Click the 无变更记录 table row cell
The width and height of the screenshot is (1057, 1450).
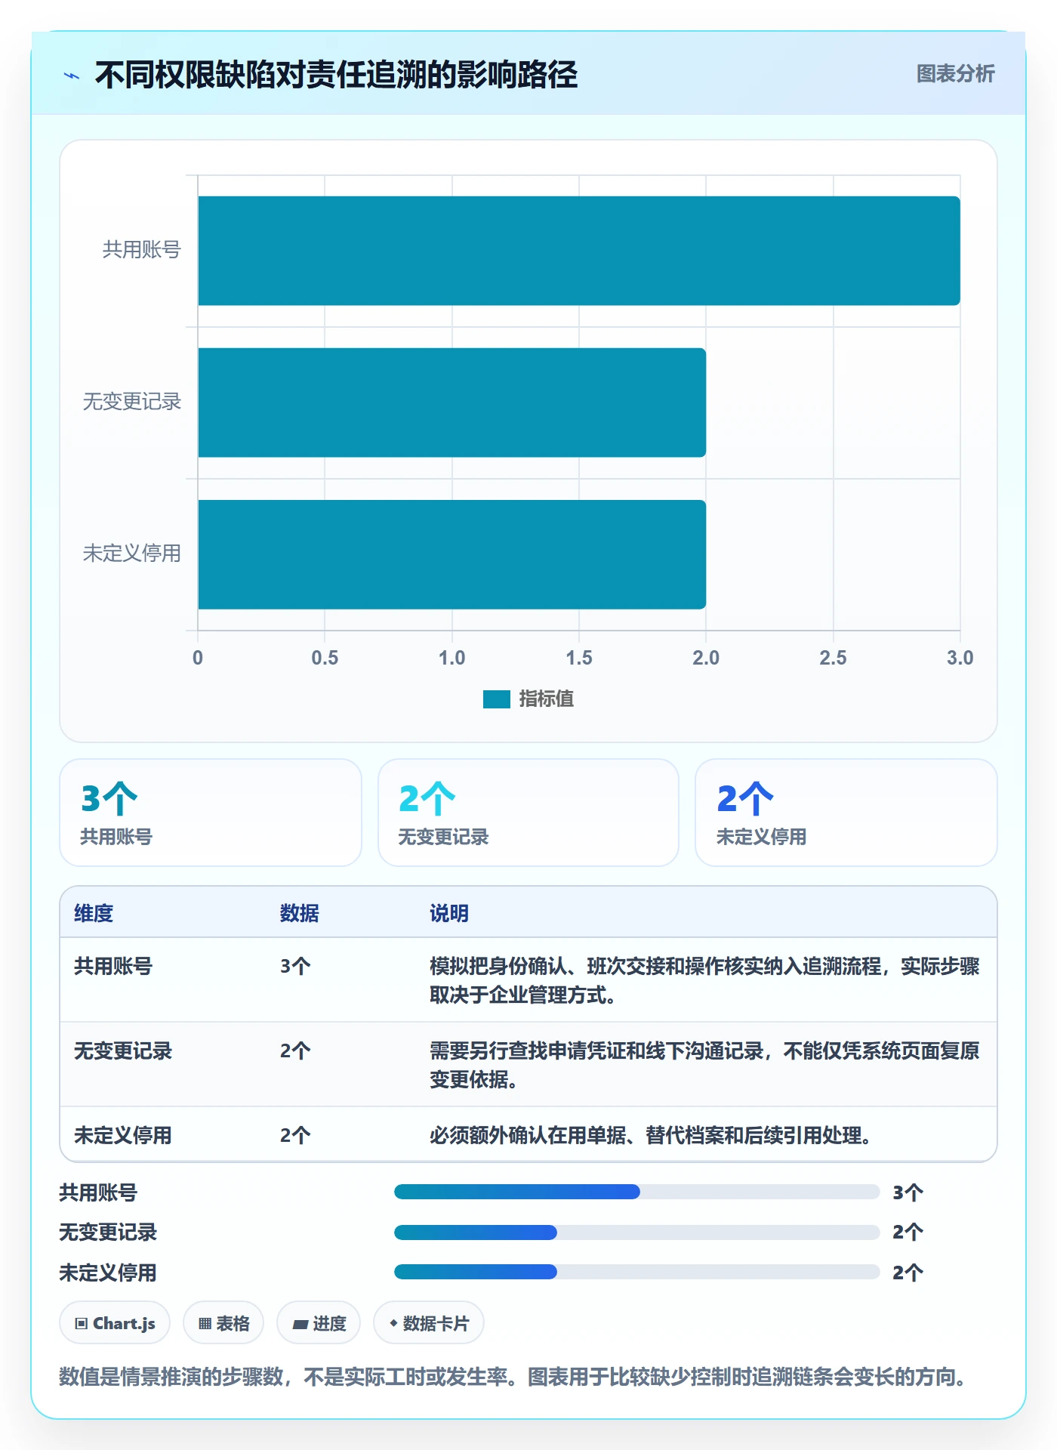(x=123, y=1050)
